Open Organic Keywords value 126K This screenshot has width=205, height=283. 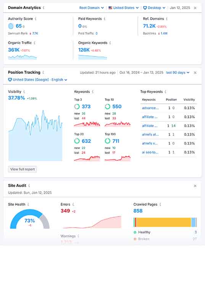pyautogui.click(x=84, y=50)
